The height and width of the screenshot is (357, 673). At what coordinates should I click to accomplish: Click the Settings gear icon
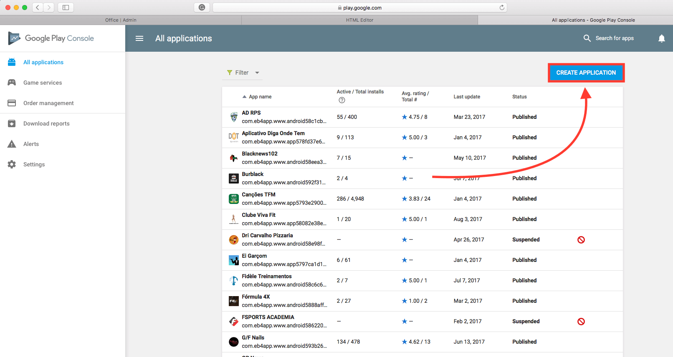pyautogui.click(x=12, y=164)
